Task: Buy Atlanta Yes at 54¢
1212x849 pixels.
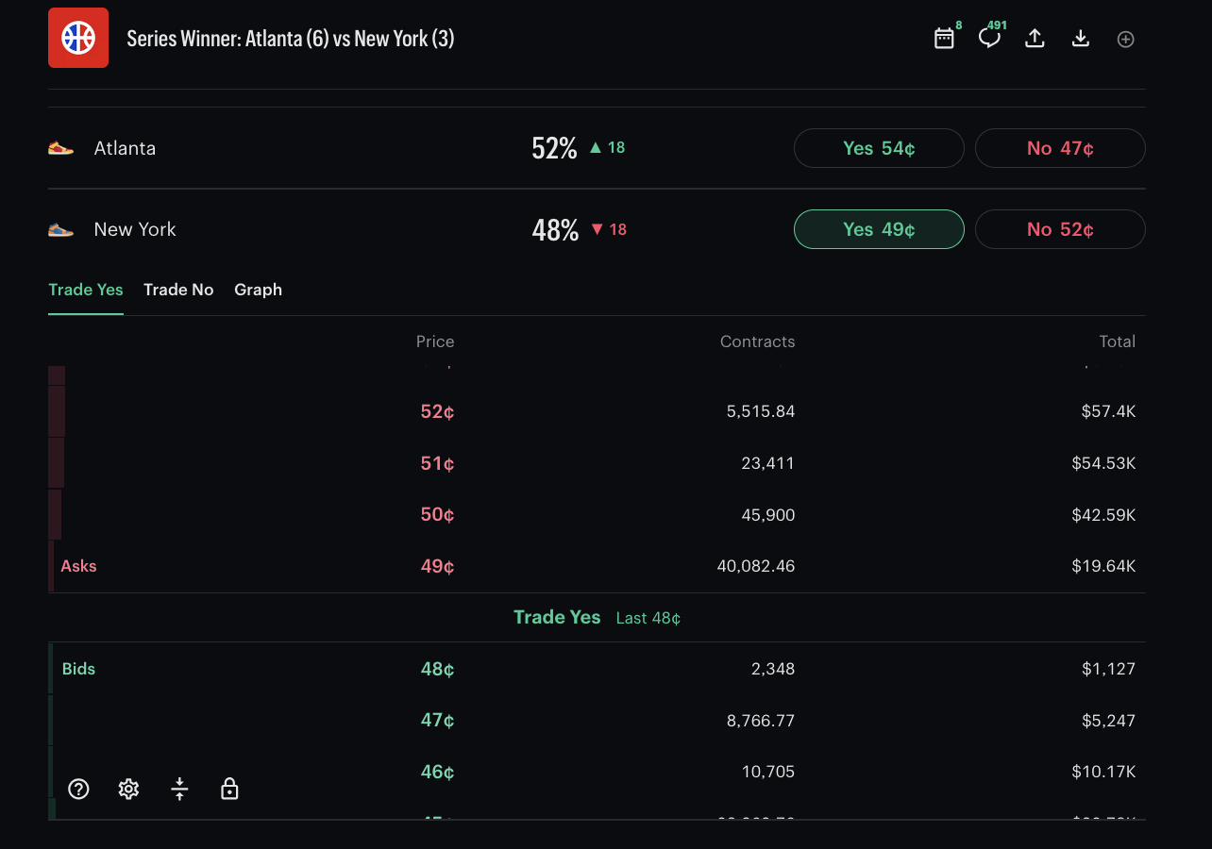Action: click(879, 148)
